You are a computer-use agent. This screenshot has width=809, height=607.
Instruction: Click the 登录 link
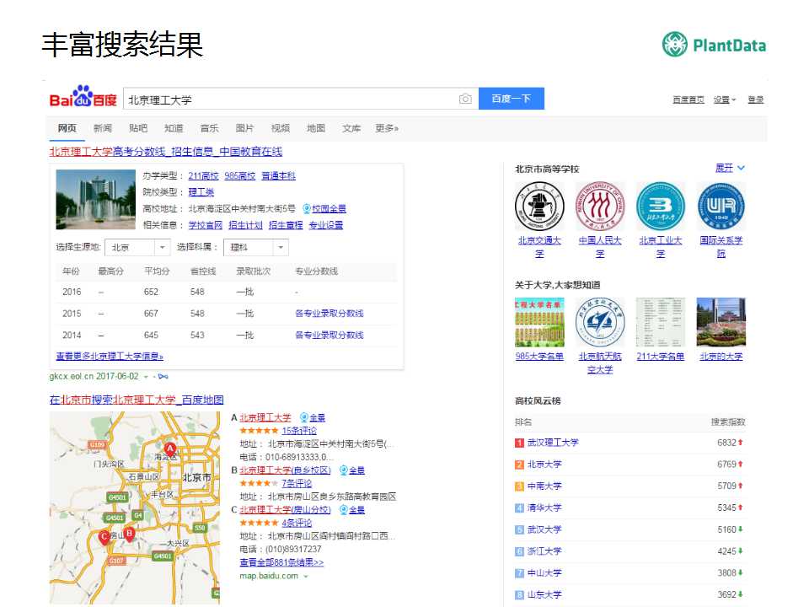click(x=756, y=99)
